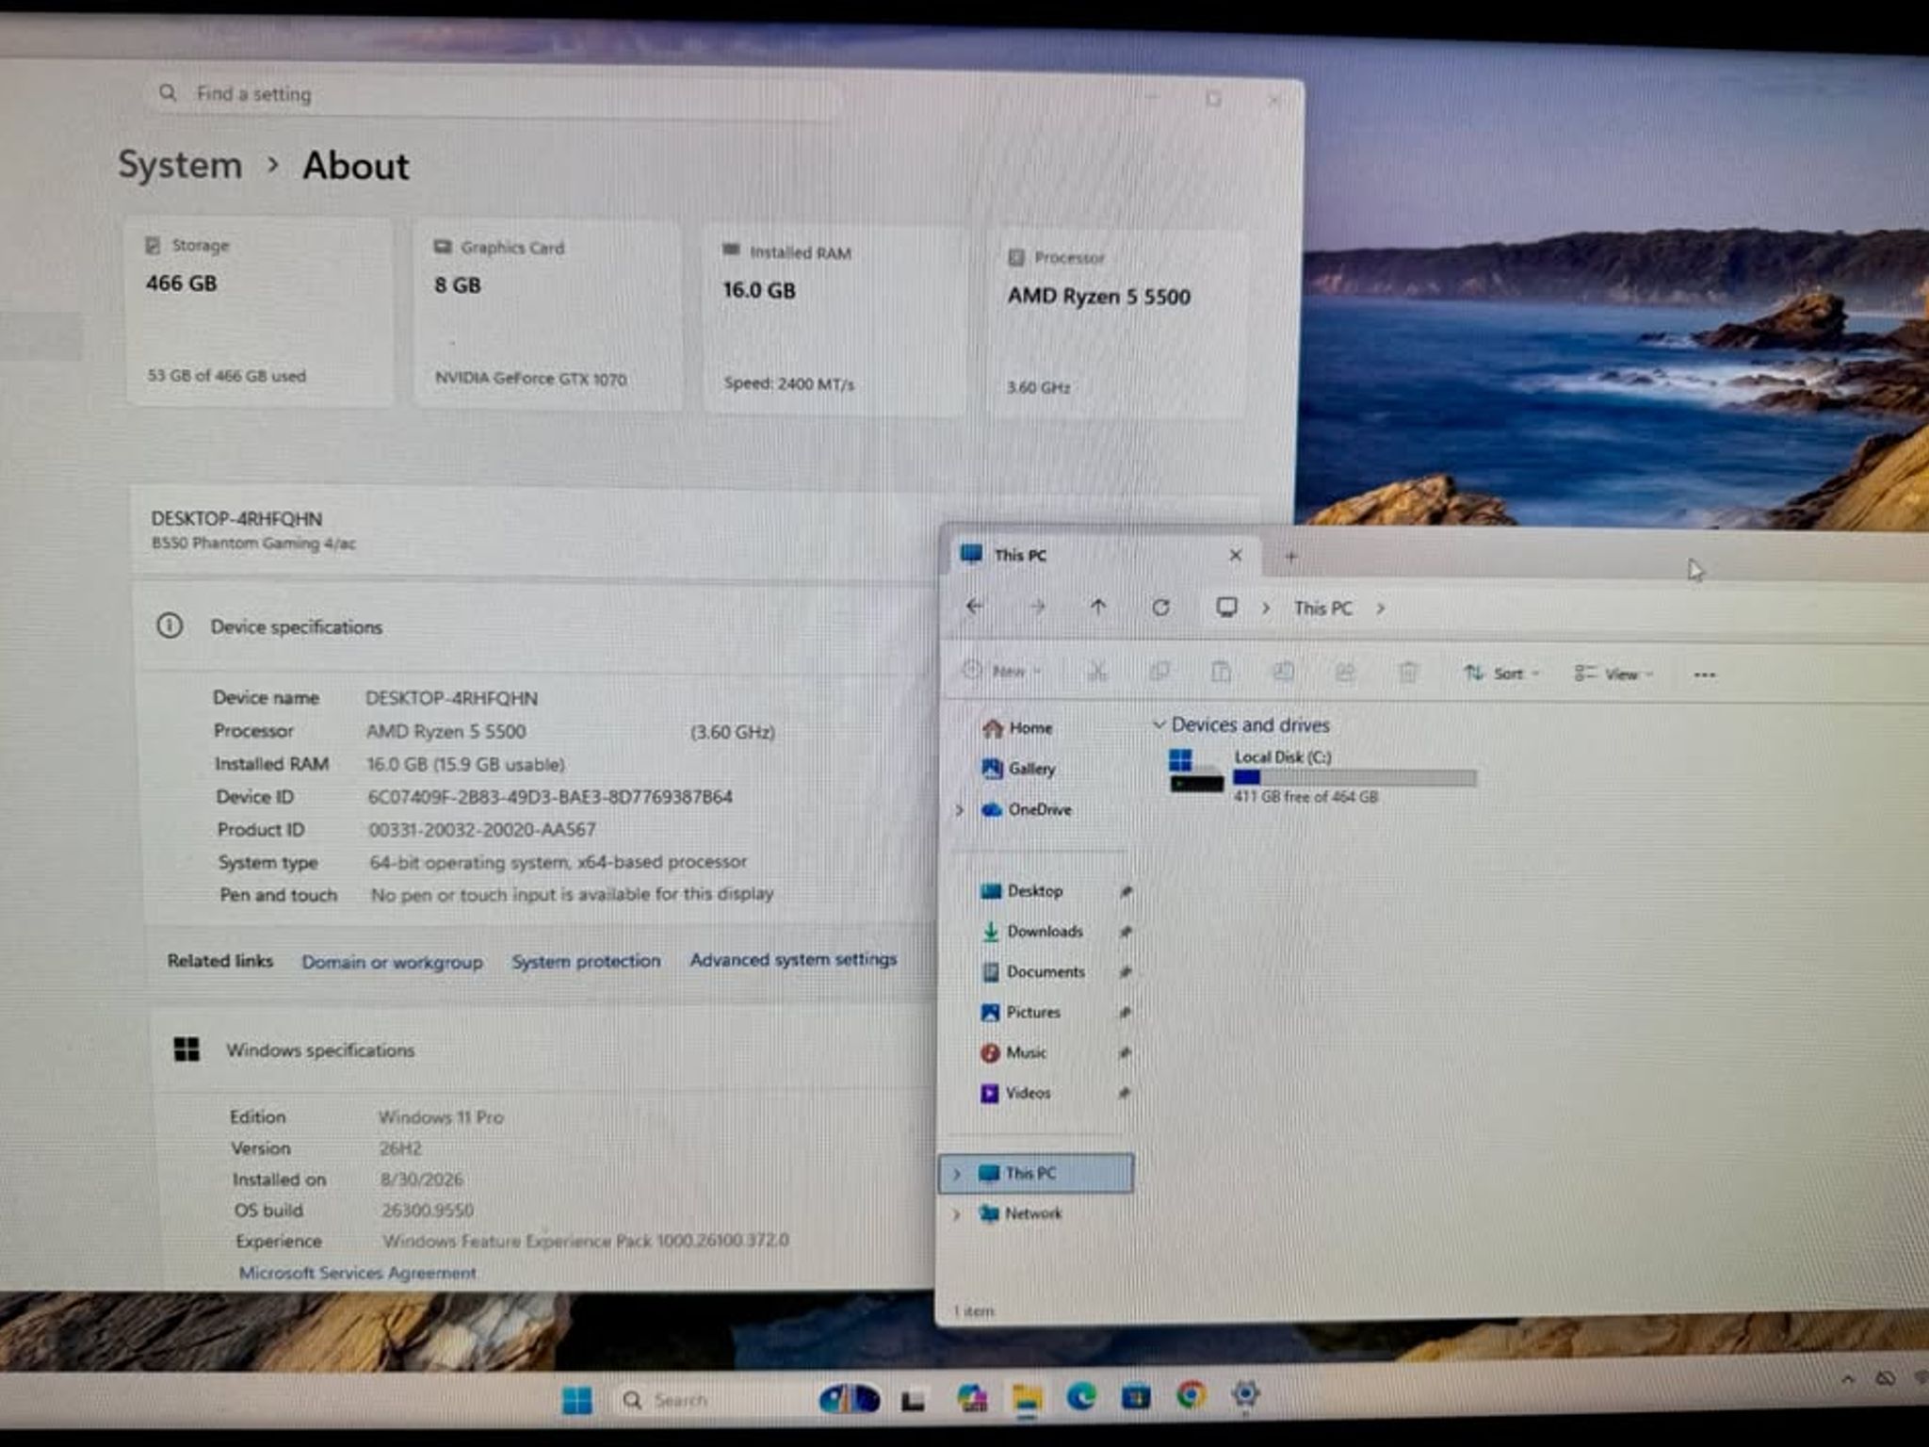Click the Share icon in Explorer toolbar
This screenshot has height=1447, width=1929.
point(1345,672)
